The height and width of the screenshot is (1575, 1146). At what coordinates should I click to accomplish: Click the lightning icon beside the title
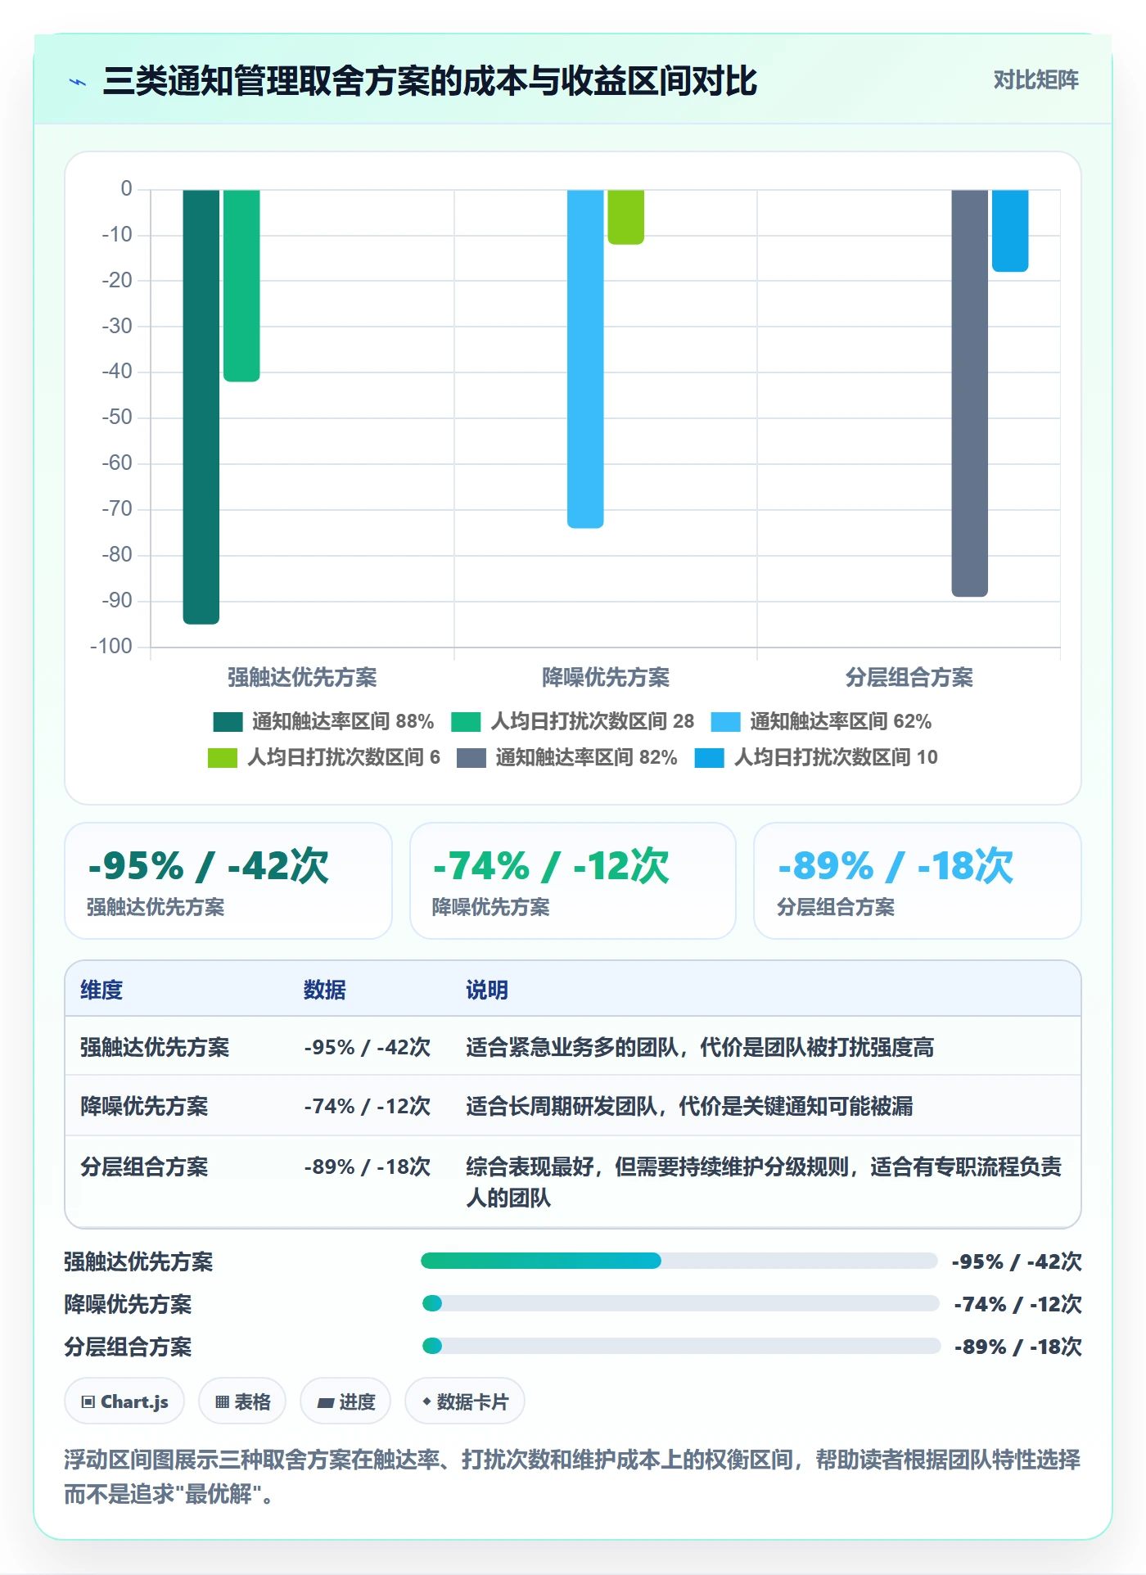click(78, 82)
